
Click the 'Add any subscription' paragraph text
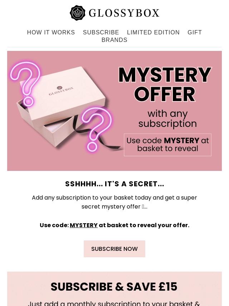[114, 202]
